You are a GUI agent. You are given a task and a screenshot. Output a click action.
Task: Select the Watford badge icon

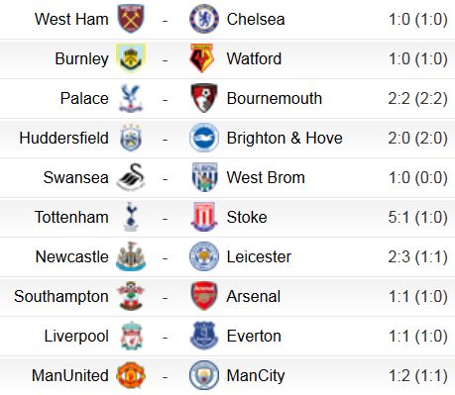pos(203,58)
